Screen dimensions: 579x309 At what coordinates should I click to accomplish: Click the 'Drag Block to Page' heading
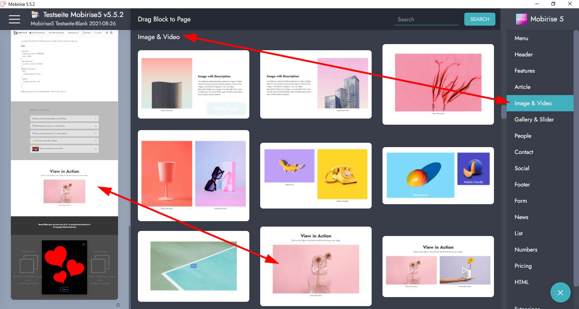click(164, 19)
